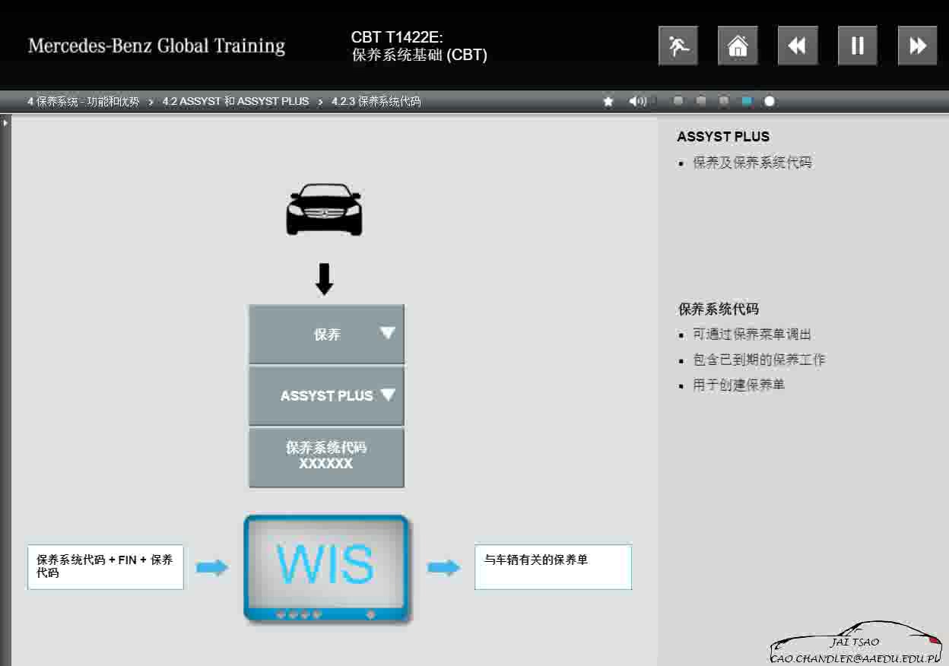Click the '保养系统代码' heading in the right panel
The image size is (949, 666).
719,309
